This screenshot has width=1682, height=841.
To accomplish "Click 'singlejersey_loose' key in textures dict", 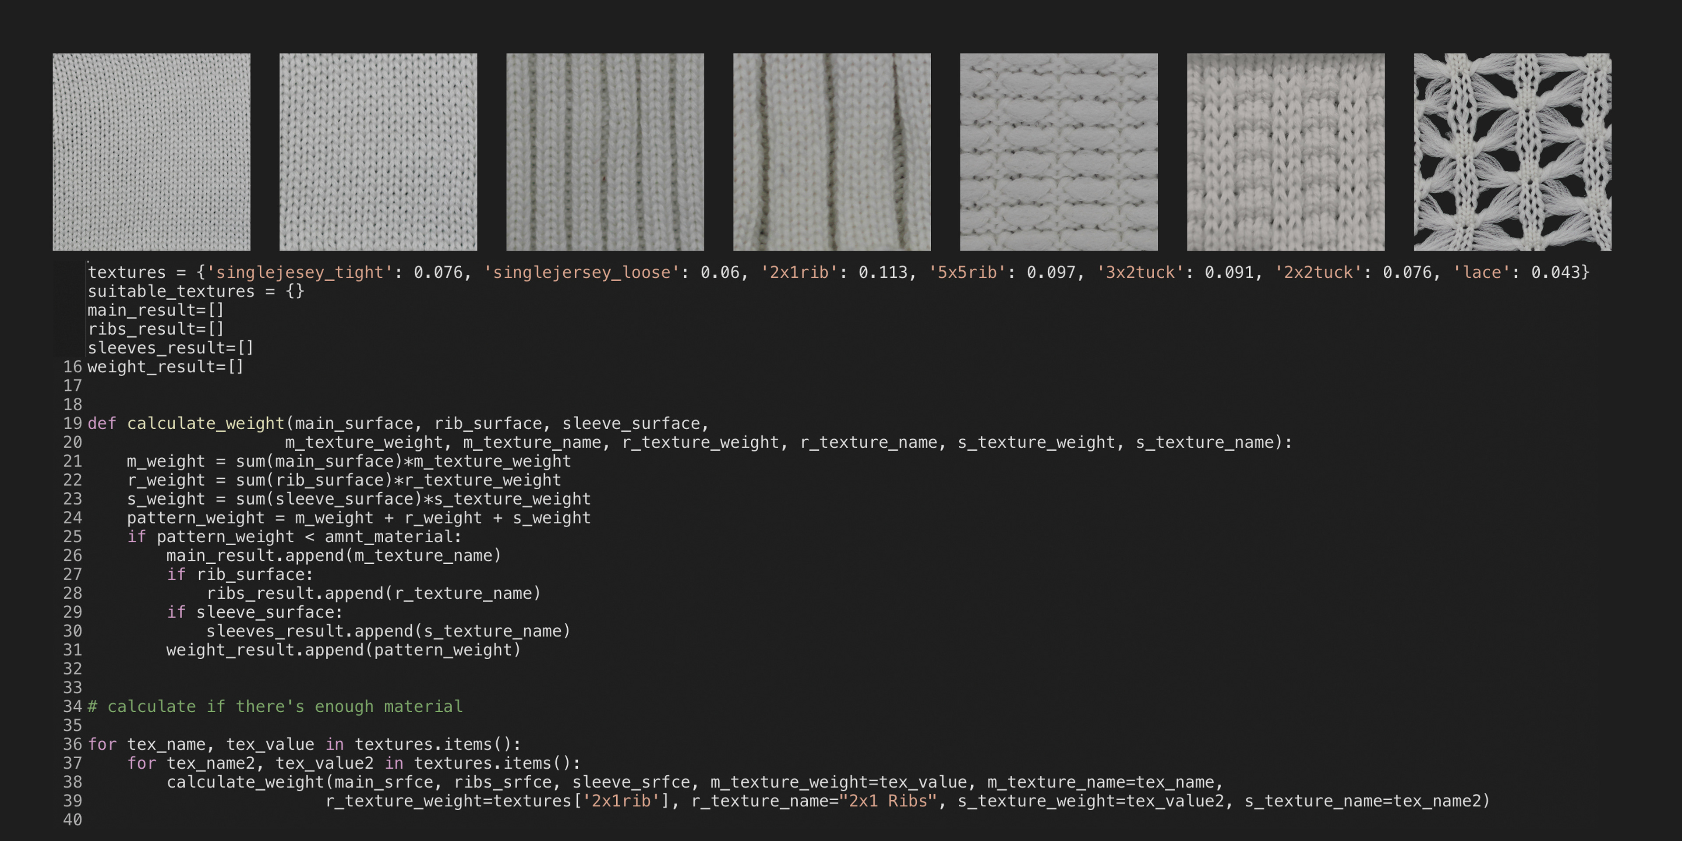I will (583, 272).
